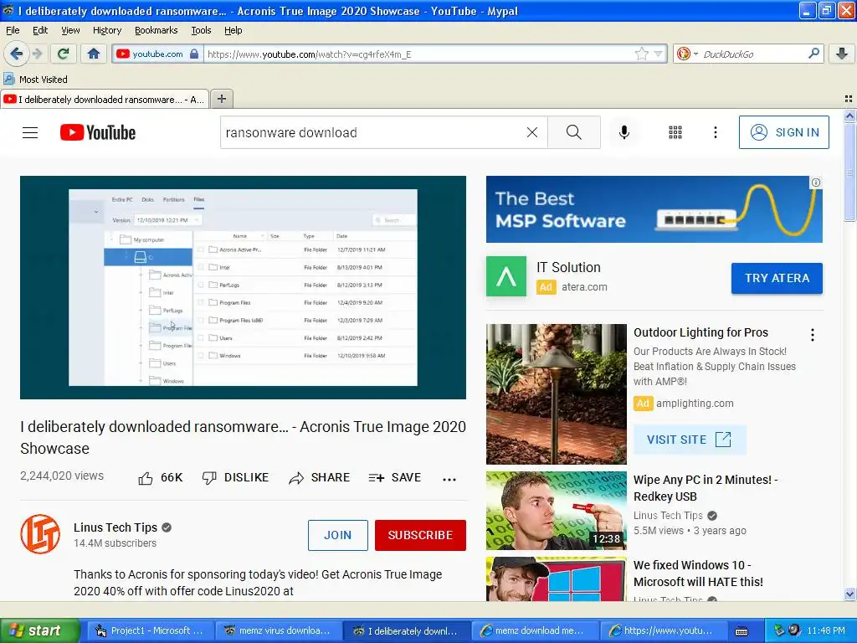
Task: Open the File menu
Action: pos(13,30)
